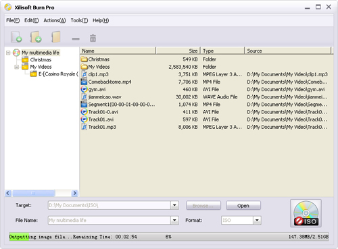Sort by the Name column header
The width and height of the screenshot is (338, 249).
[118, 51]
